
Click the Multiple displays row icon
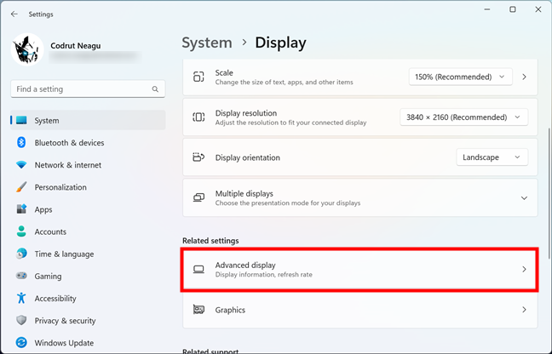[198, 197]
